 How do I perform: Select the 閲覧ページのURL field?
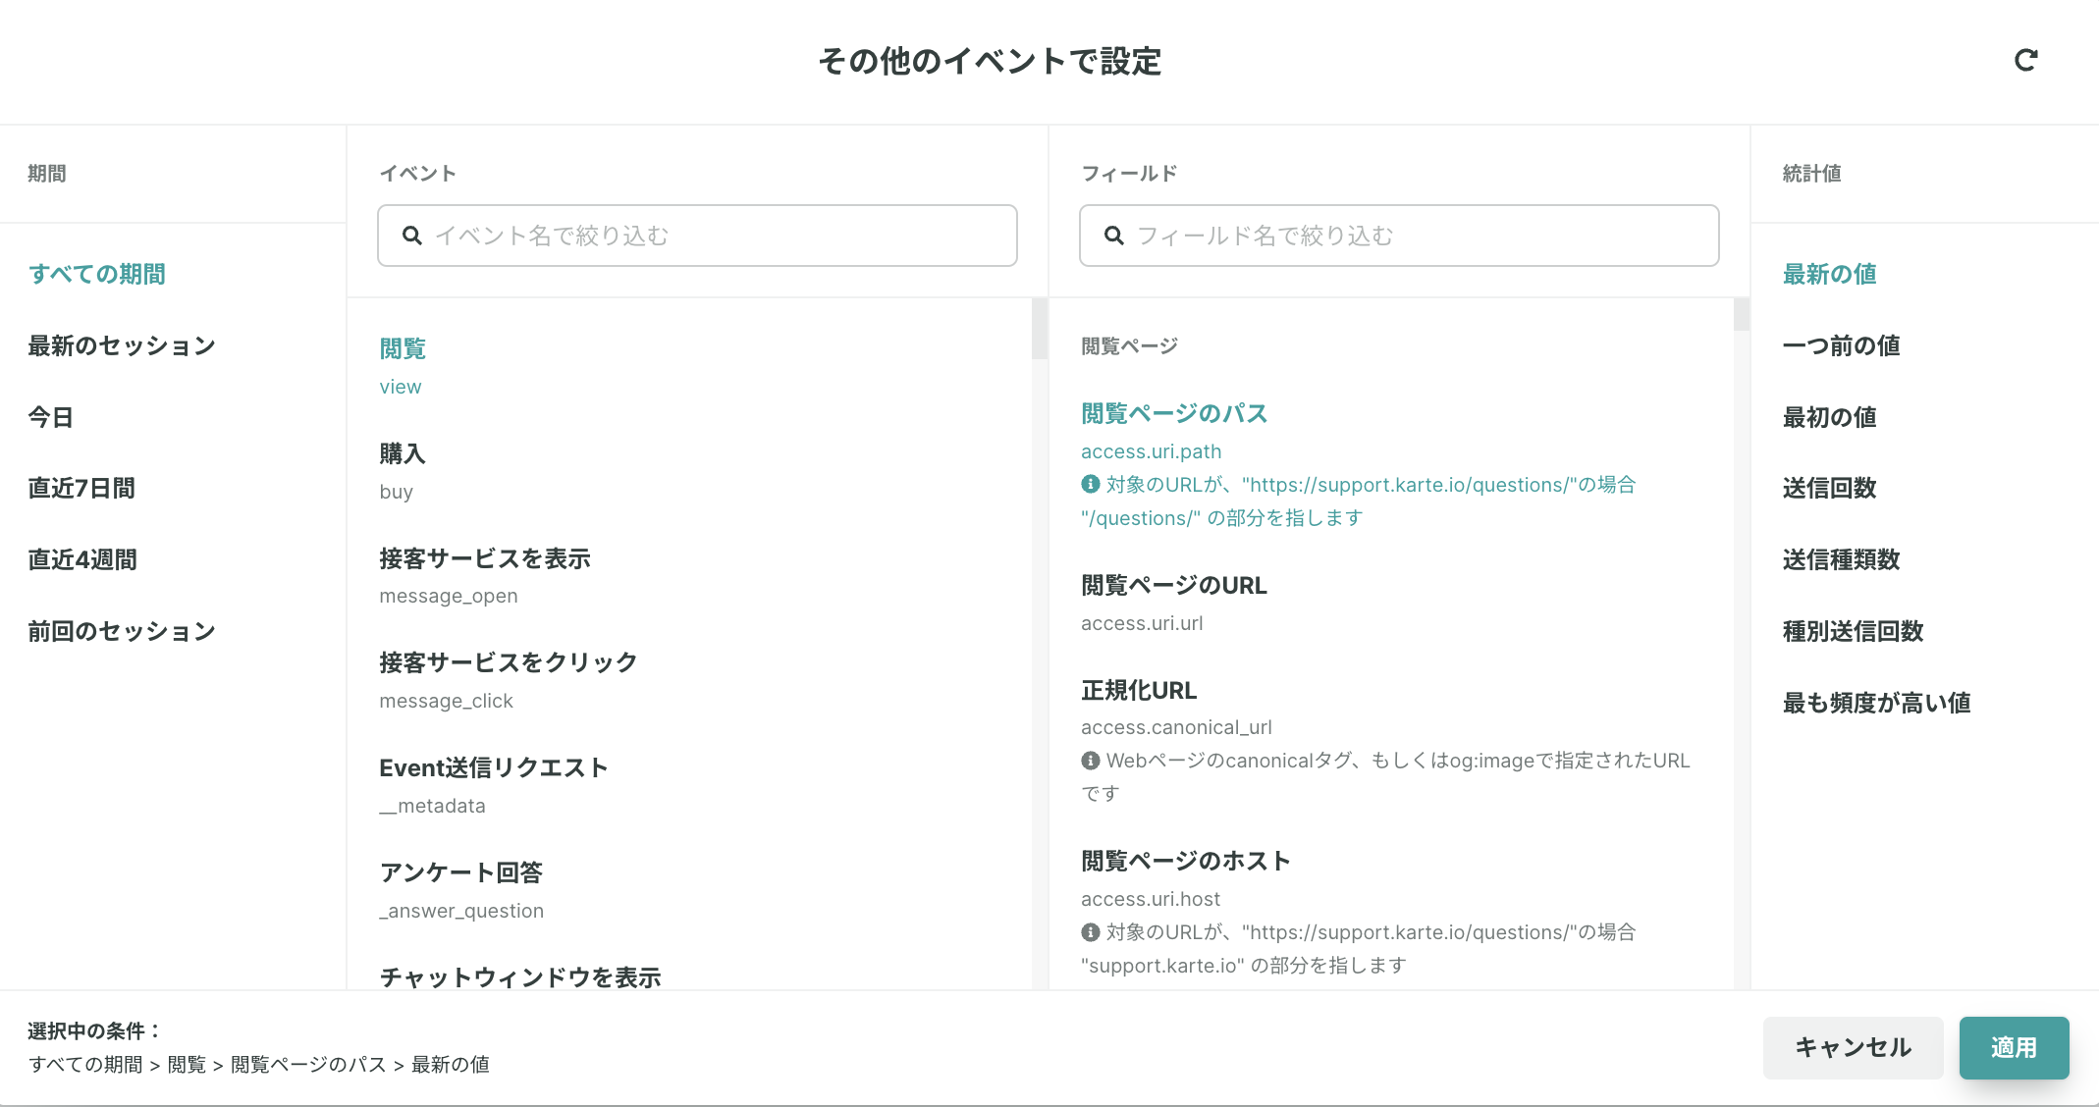pos(1174,585)
